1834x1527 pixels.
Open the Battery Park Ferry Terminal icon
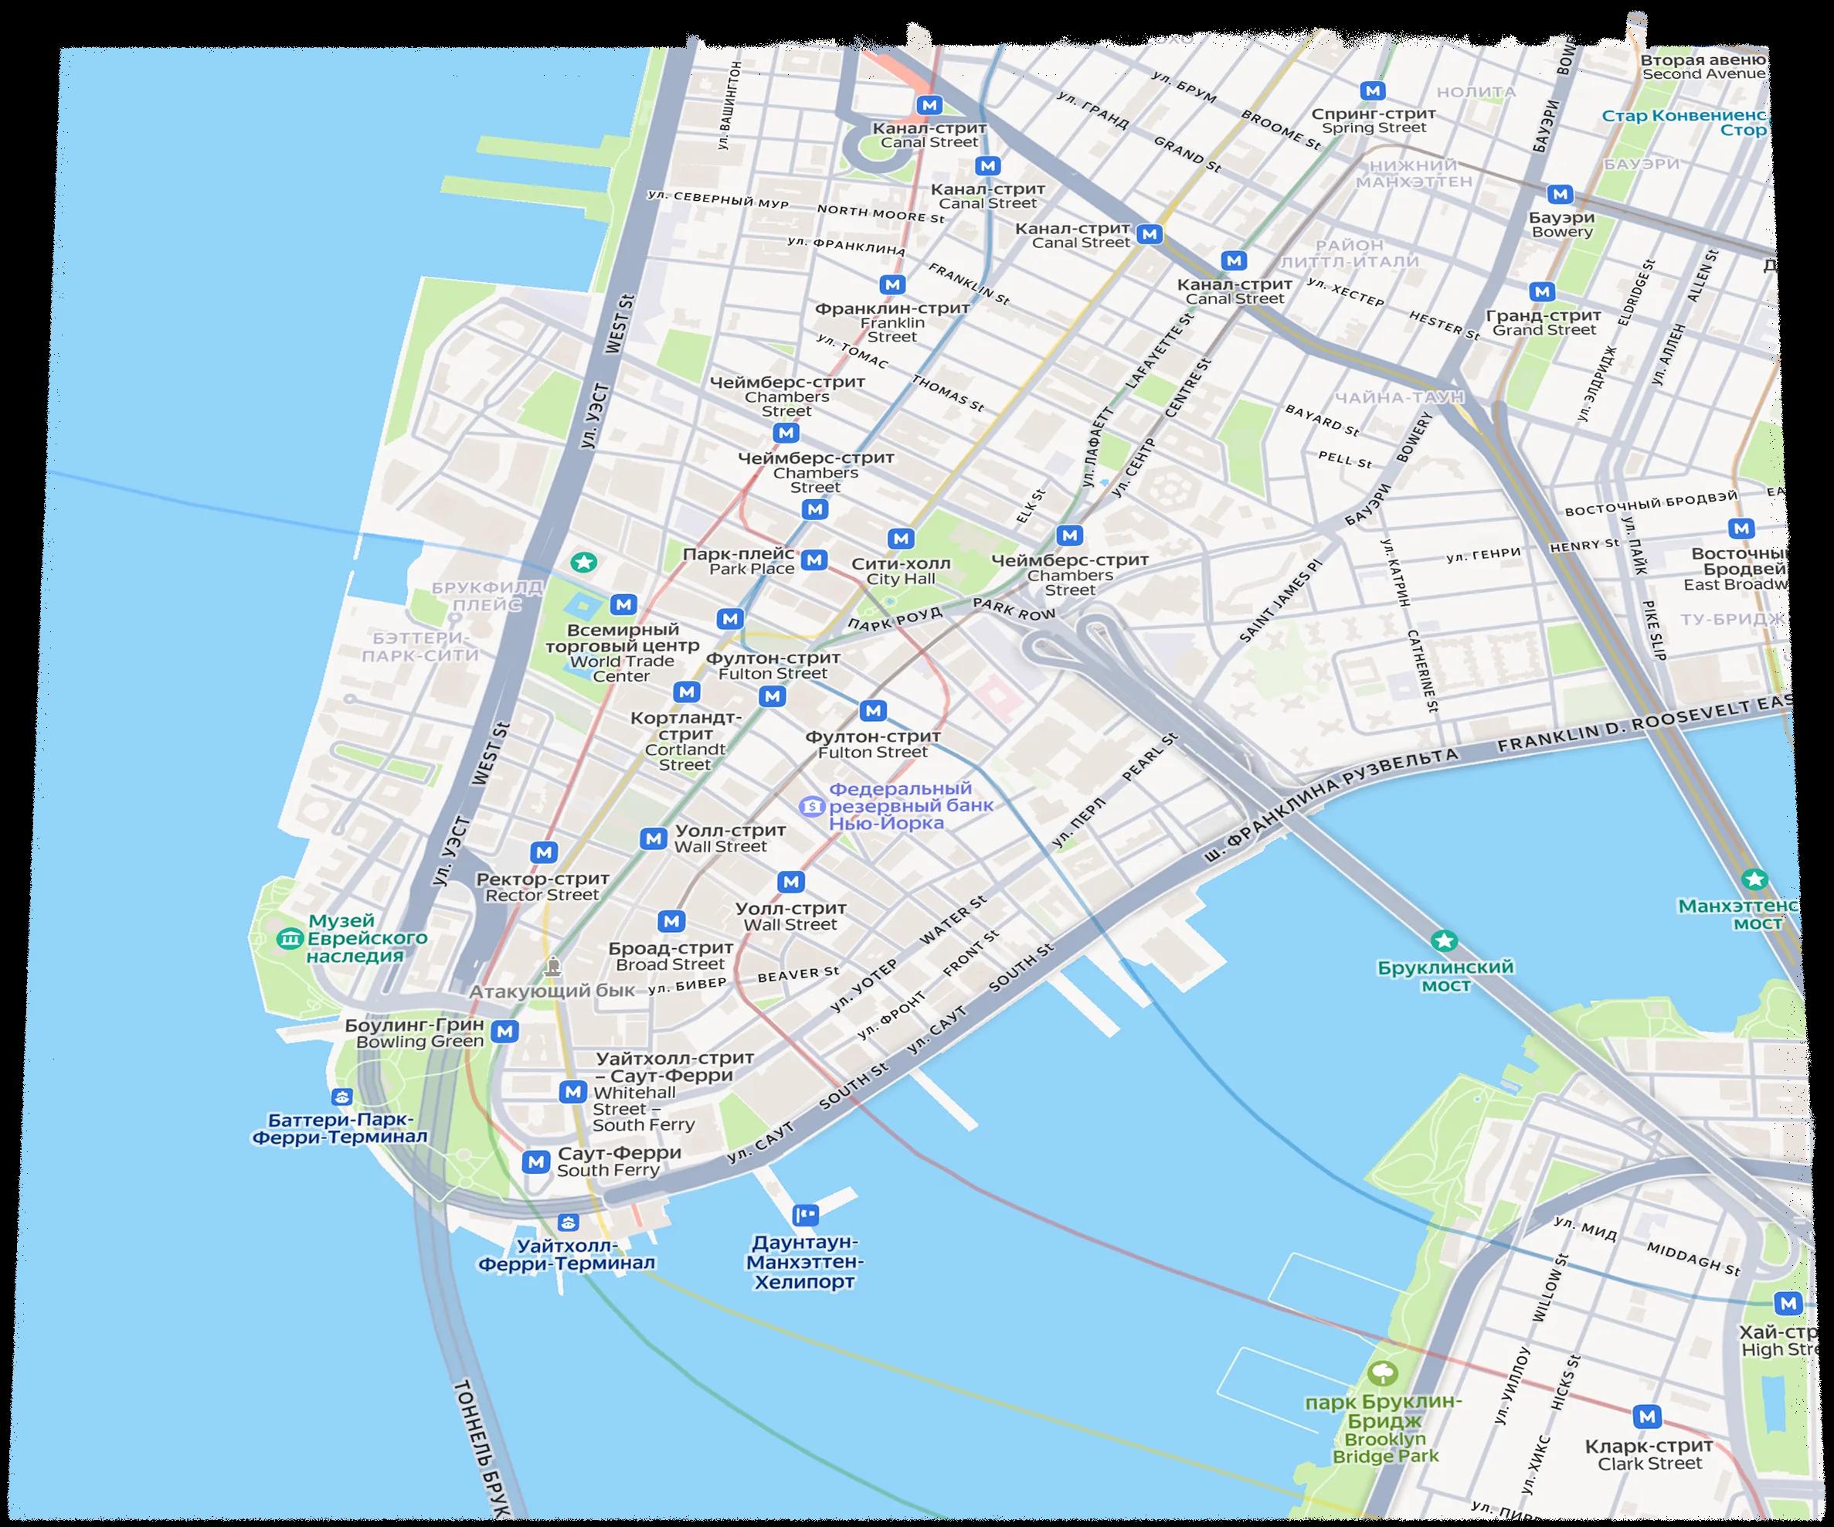click(x=341, y=1097)
